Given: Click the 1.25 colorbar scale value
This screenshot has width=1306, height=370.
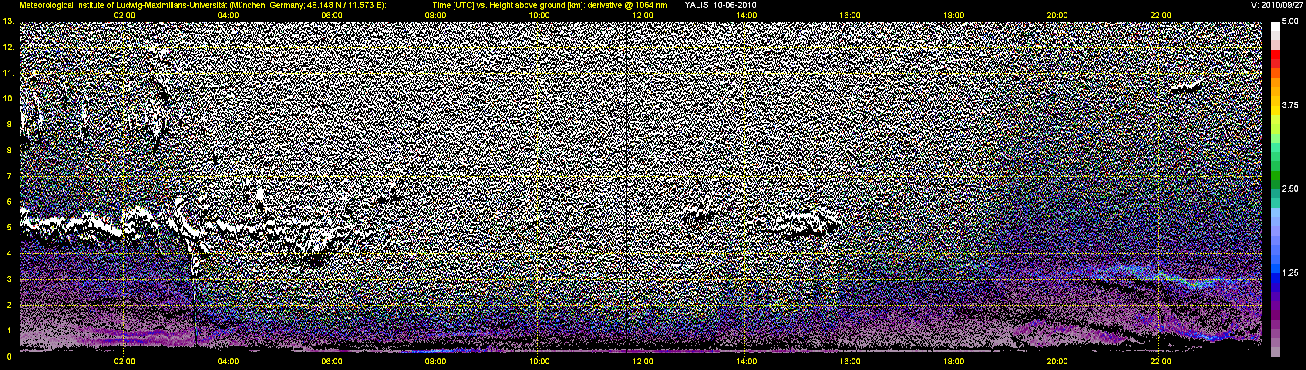Looking at the screenshot, I should [x=1290, y=272].
